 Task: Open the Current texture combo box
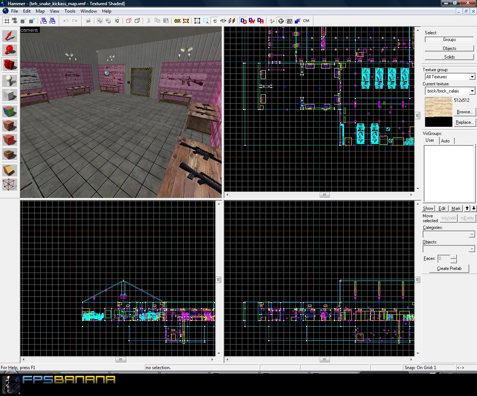(472, 91)
